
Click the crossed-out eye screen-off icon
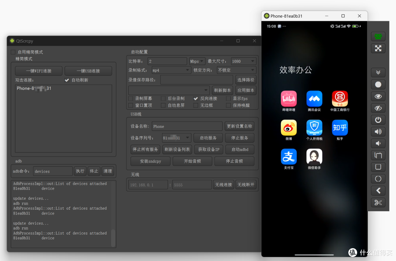click(x=378, y=108)
